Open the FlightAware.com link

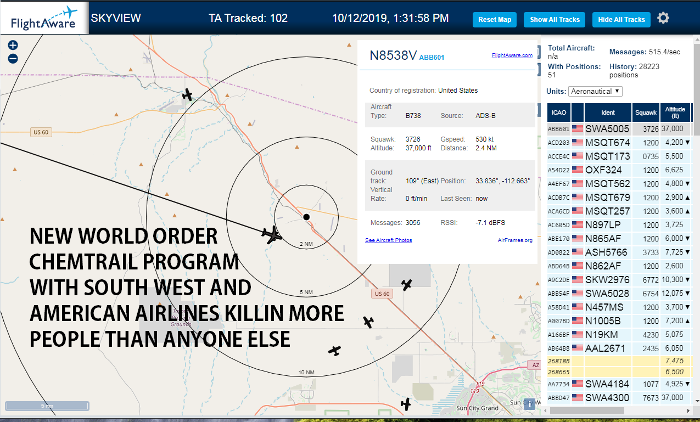512,55
